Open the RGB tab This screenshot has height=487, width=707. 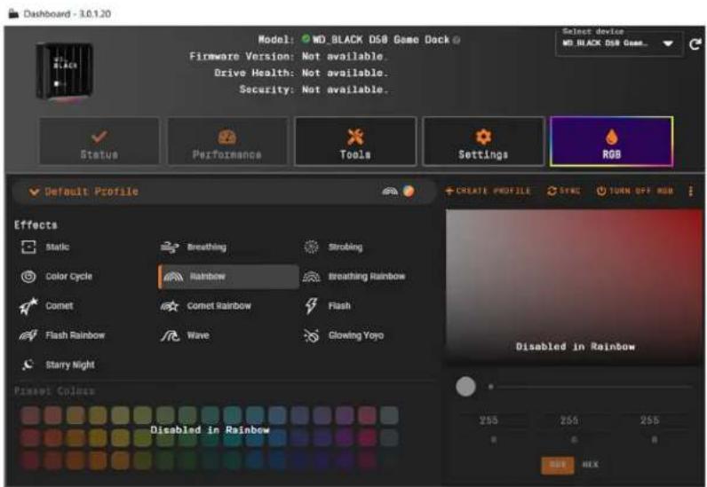point(611,141)
